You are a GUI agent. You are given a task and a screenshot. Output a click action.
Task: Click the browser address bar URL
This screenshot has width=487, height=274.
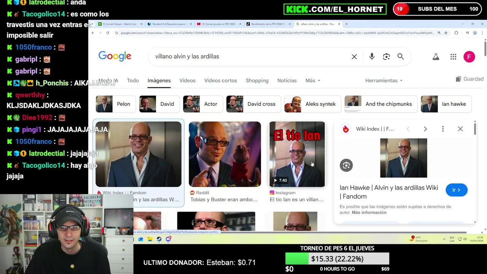(x=277, y=33)
